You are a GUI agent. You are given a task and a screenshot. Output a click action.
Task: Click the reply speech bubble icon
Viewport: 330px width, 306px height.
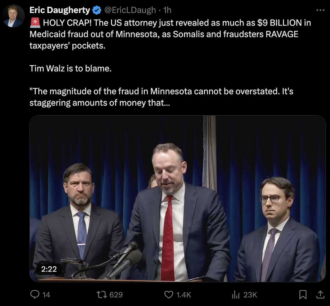(x=35, y=295)
